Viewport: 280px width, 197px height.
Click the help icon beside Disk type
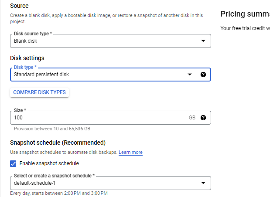[x=203, y=75]
